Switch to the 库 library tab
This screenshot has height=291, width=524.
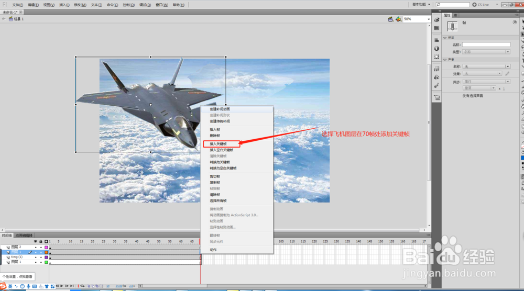point(455,15)
